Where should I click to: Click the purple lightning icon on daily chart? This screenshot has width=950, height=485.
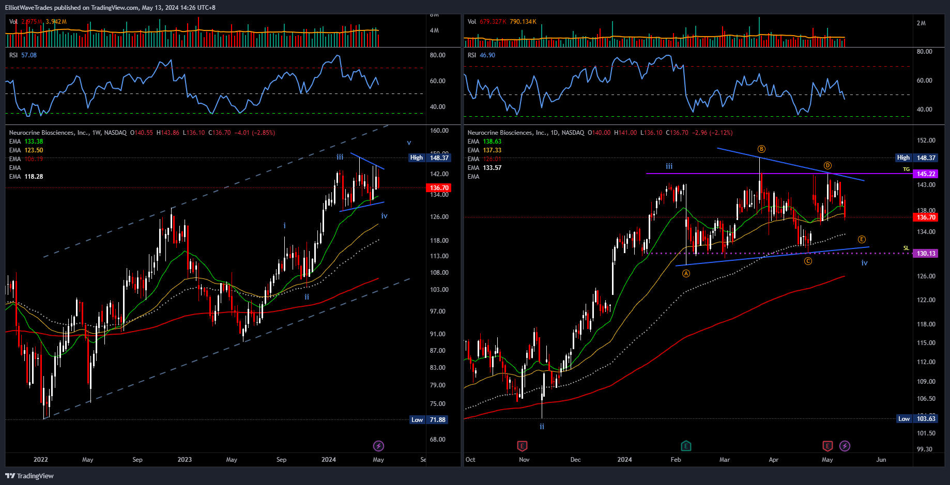coord(845,446)
